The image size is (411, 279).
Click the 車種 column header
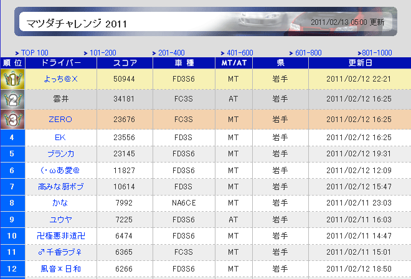tap(184, 63)
